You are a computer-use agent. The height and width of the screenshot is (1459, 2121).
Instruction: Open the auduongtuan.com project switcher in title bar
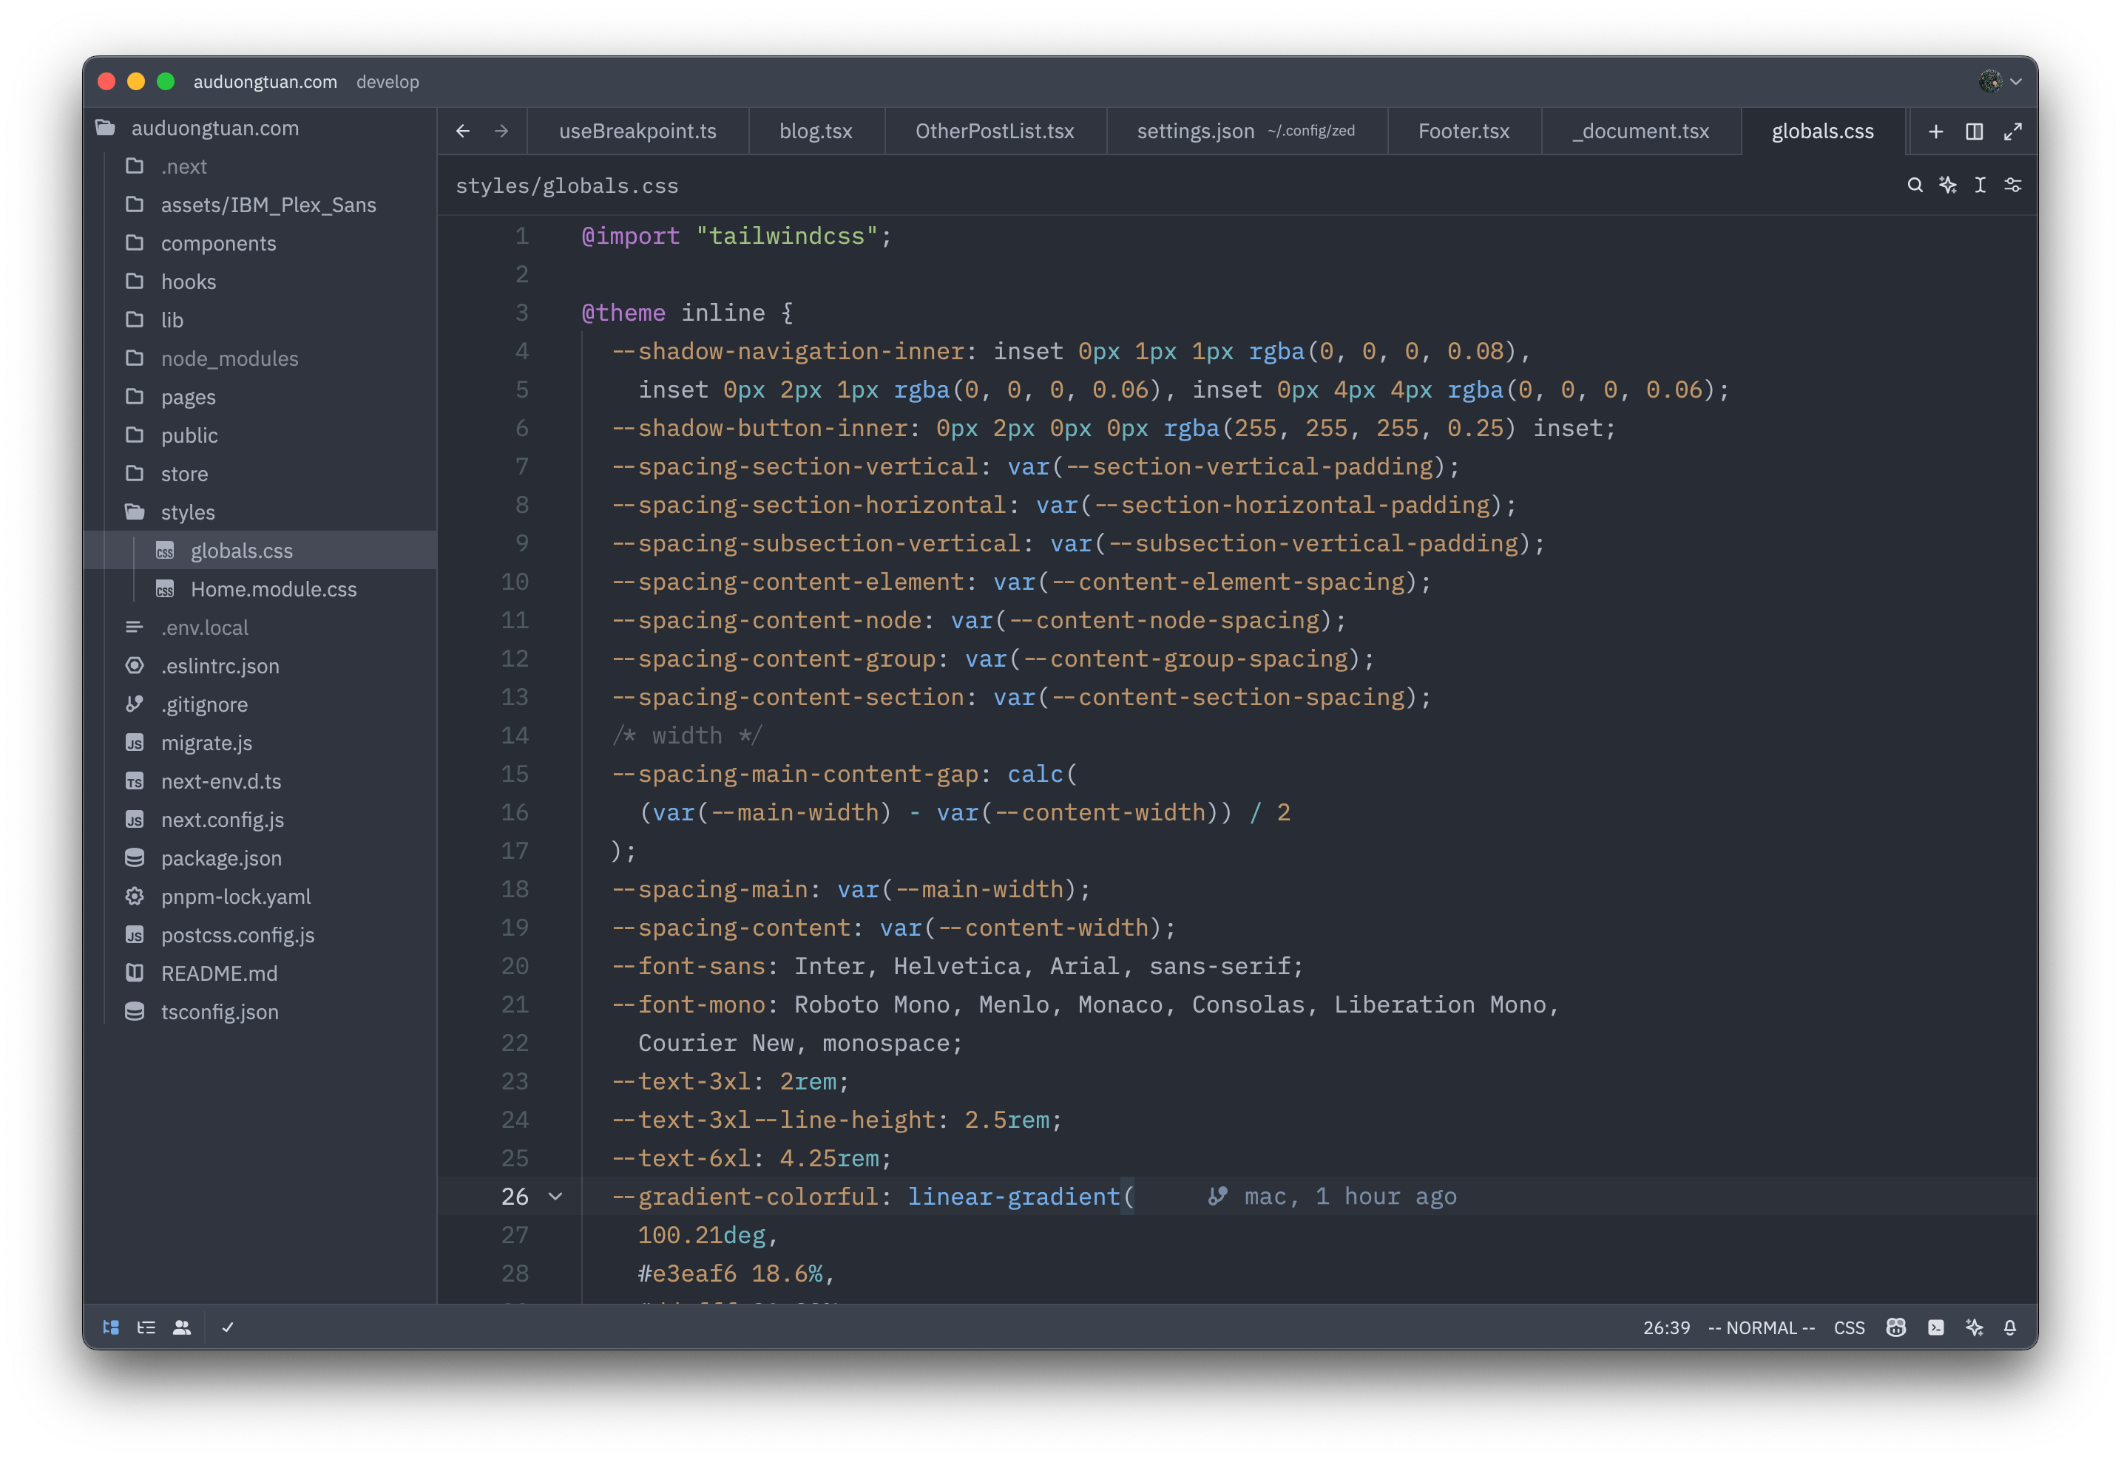tap(265, 81)
